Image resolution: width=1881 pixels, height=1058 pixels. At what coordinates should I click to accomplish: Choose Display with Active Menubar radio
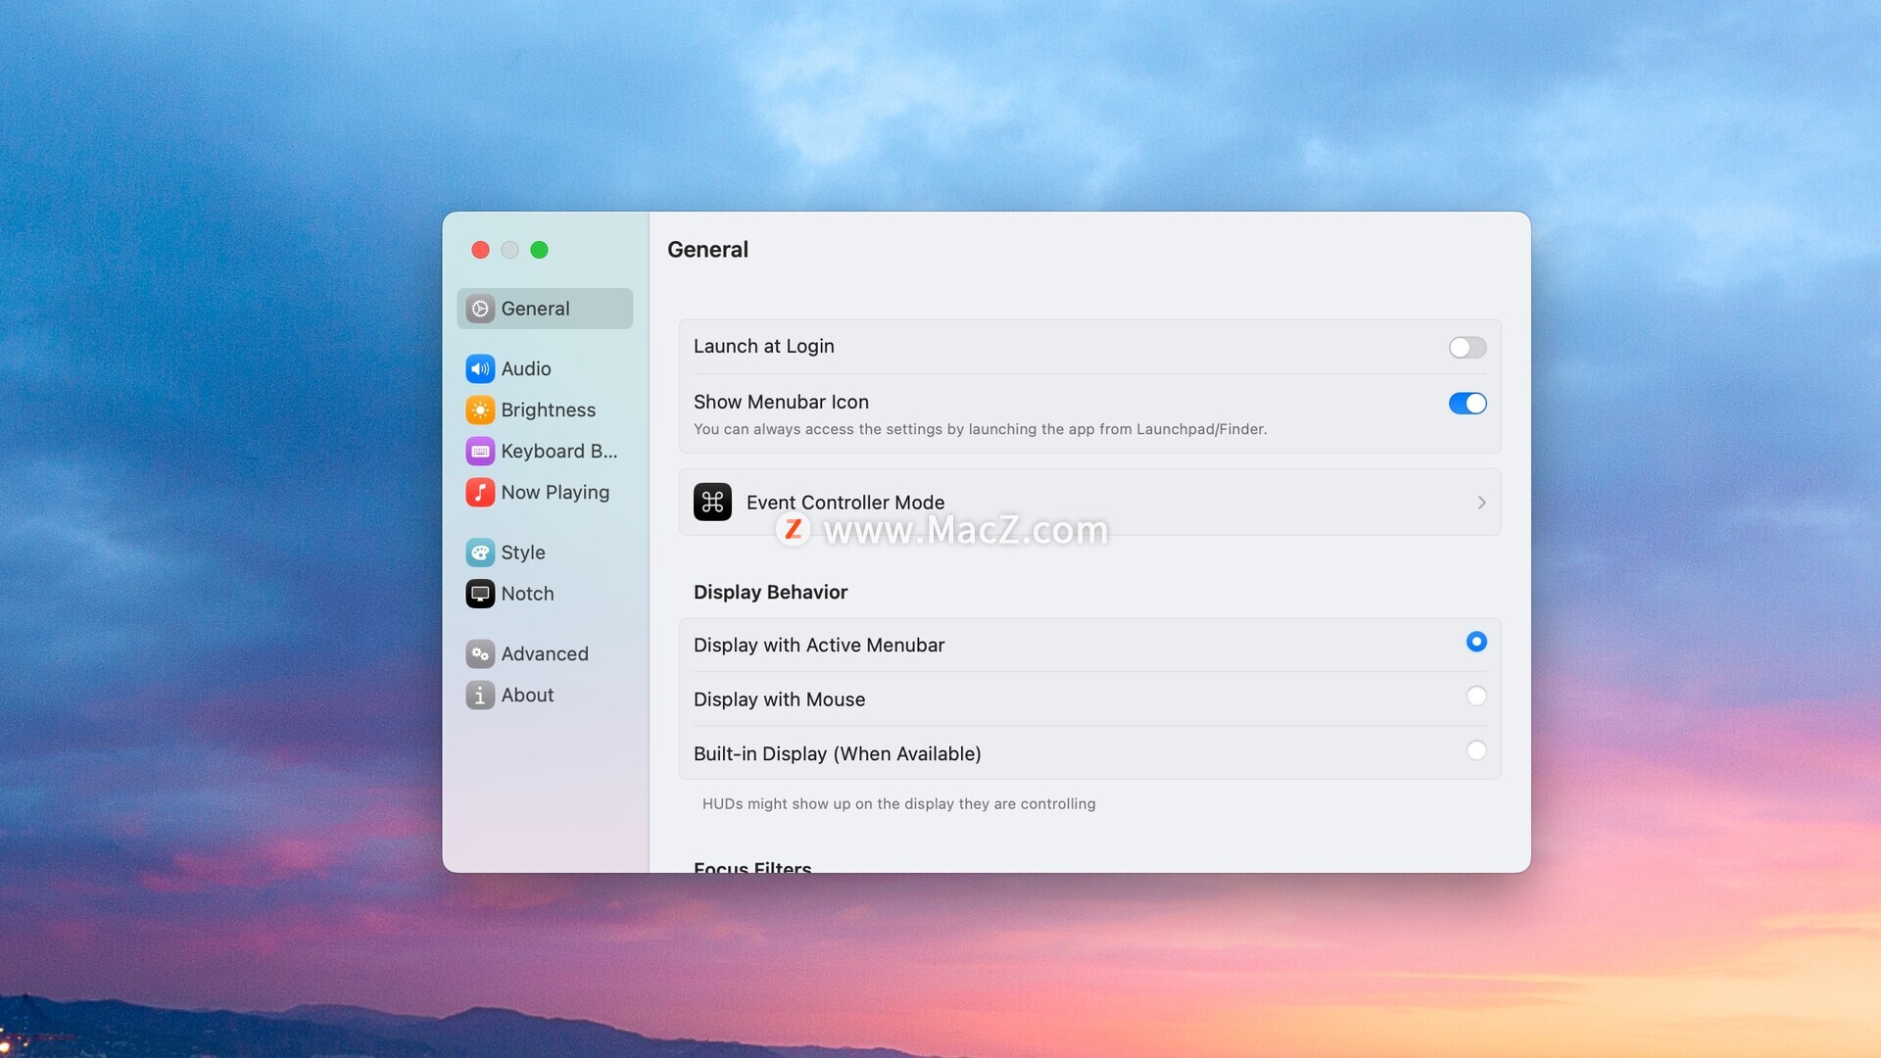coord(1475,643)
